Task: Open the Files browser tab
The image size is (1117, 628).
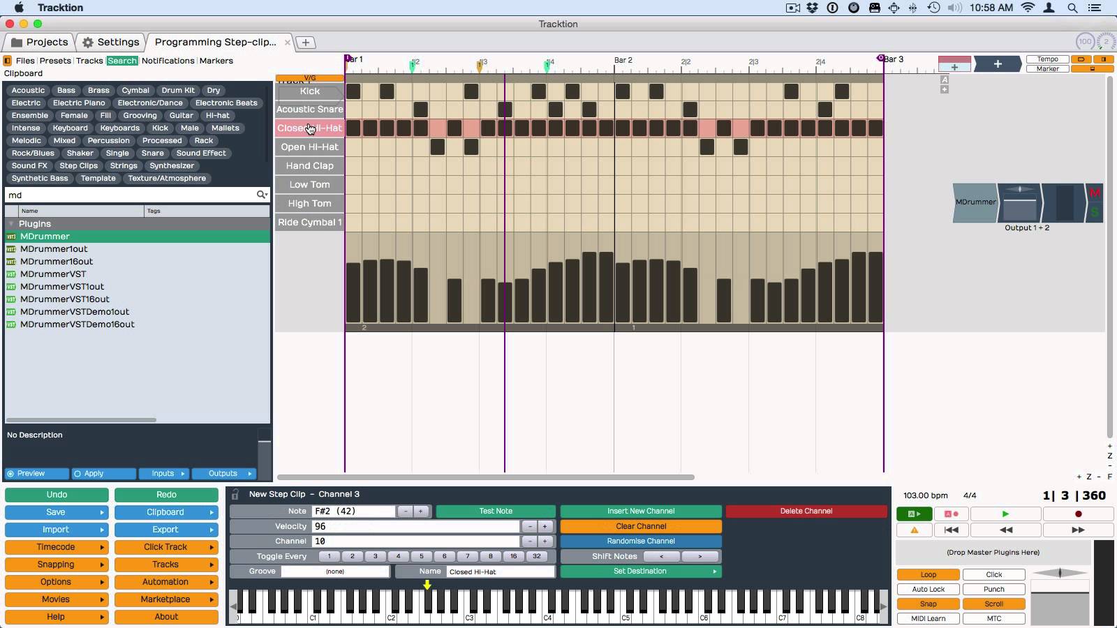Action: (25, 61)
